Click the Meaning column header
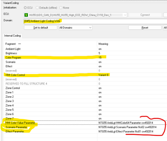This screenshot has width=167, height=141. coord(103,44)
